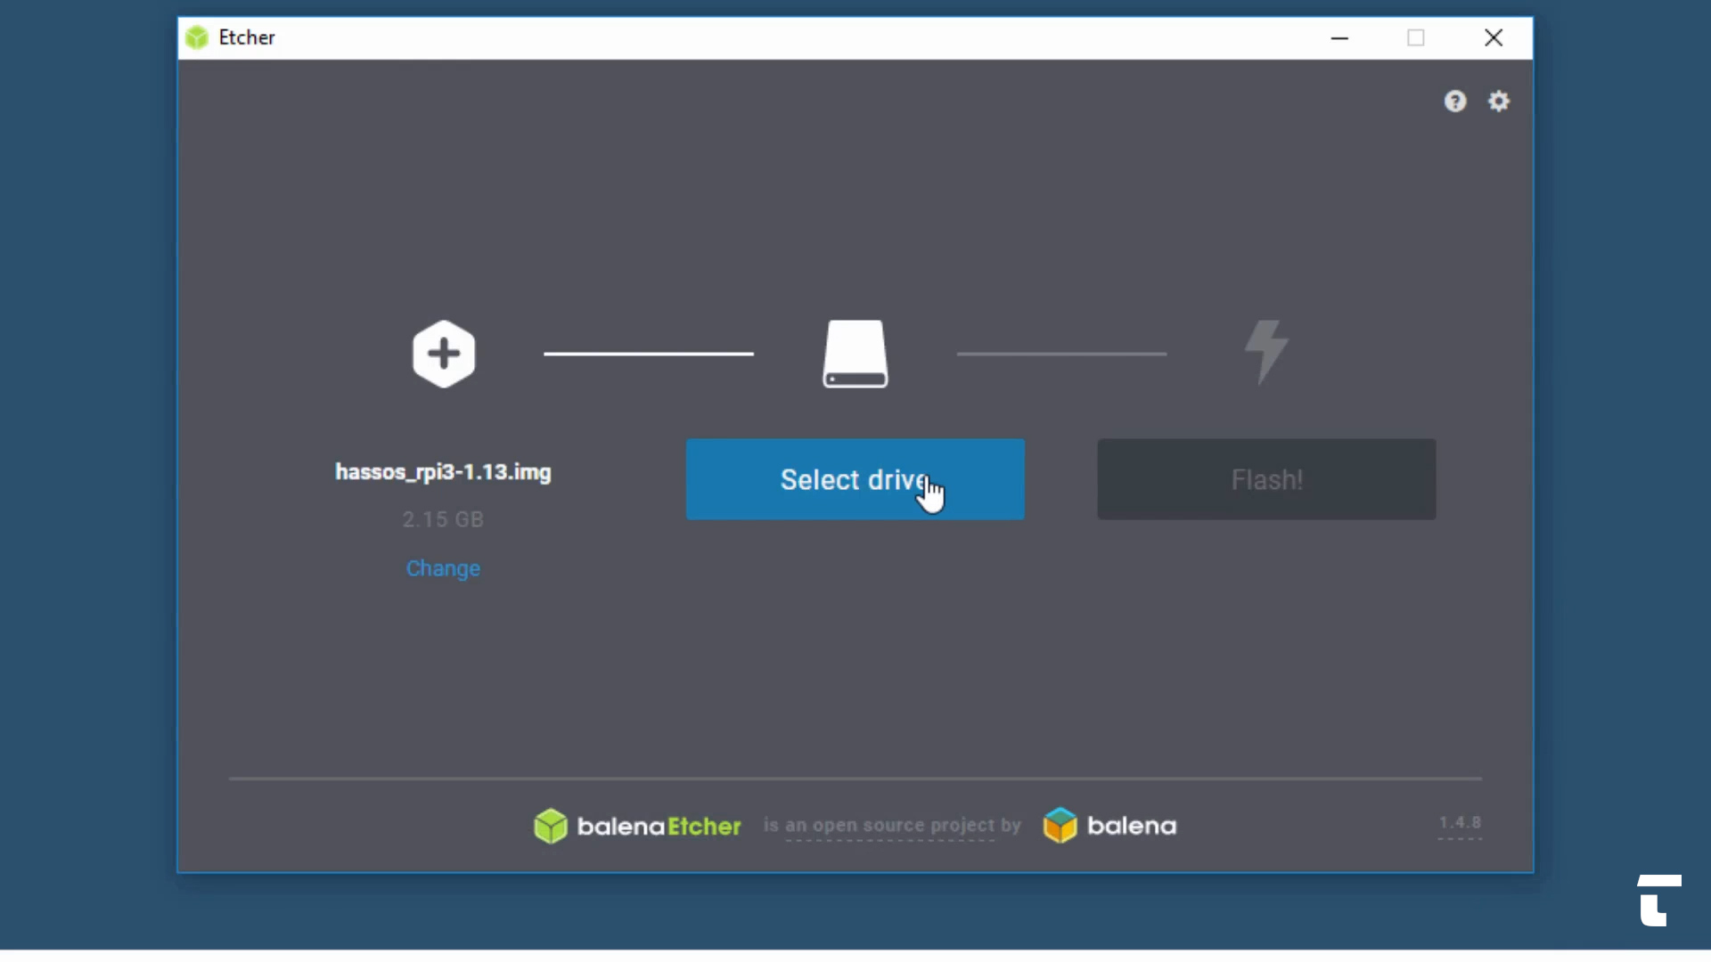Click the 2.15 GB size label
The width and height of the screenshot is (1711, 962).
443,519
